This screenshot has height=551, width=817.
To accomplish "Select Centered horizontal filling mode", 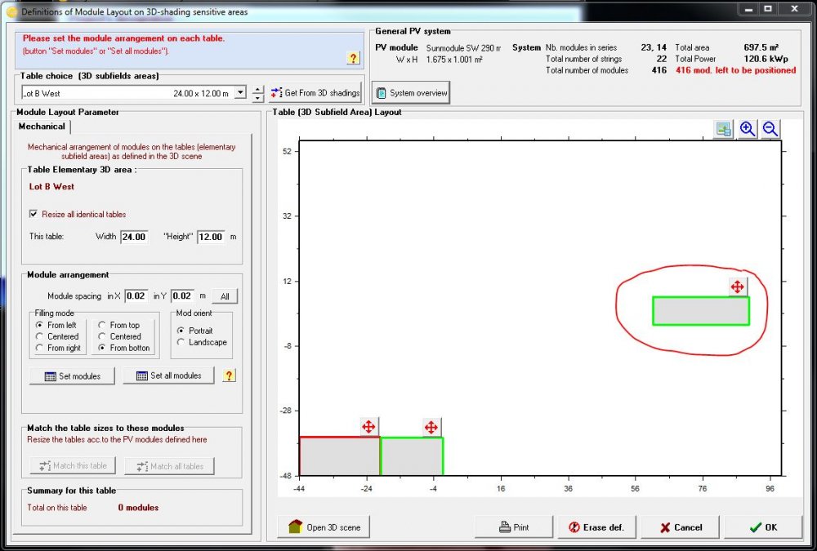I will coord(40,336).
